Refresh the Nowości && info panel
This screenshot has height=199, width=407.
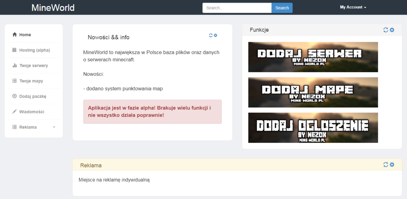(210, 35)
